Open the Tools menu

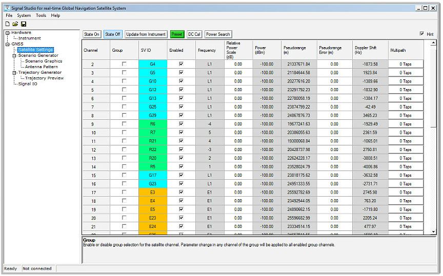(x=41, y=15)
